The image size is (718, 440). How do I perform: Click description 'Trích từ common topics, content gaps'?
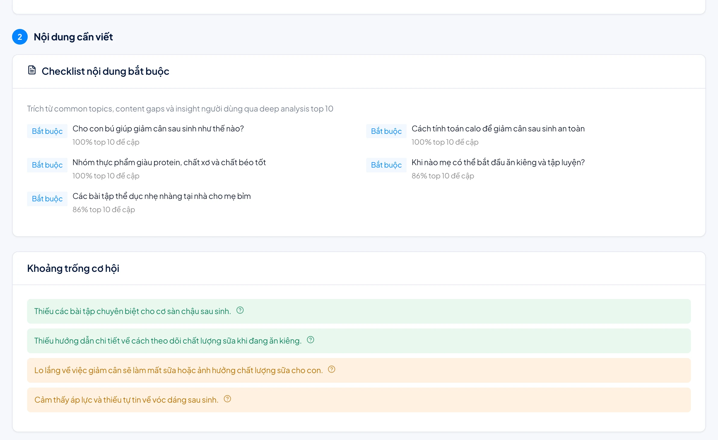point(180,109)
